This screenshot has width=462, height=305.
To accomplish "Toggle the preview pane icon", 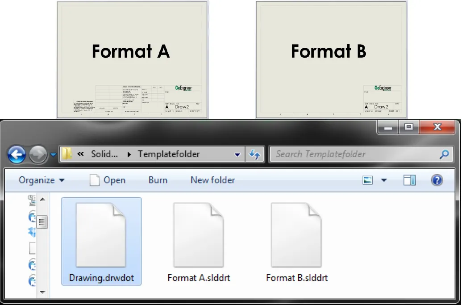I will click(x=410, y=180).
